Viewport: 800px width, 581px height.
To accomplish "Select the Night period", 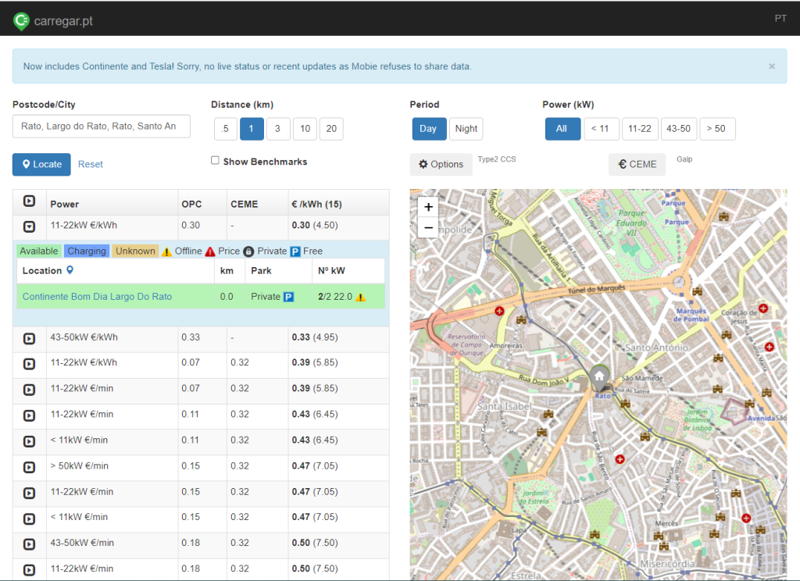I will [x=466, y=129].
